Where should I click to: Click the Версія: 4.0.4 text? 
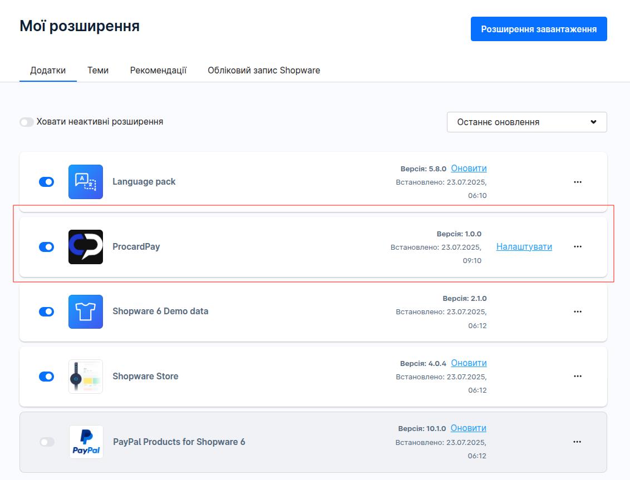click(x=423, y=364)
